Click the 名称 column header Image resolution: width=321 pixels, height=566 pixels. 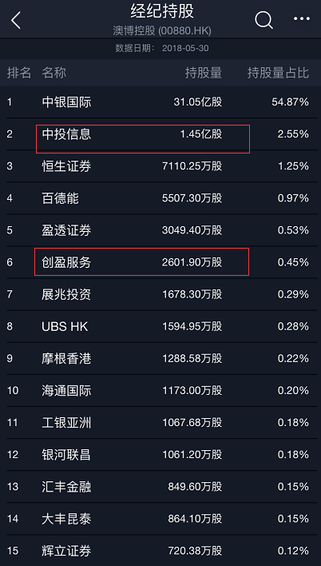54,73
